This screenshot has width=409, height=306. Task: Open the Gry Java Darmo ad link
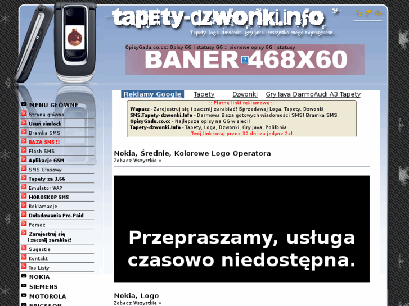coord(290,94)
